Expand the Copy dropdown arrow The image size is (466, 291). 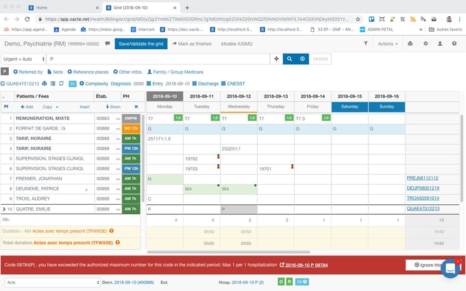57,107
